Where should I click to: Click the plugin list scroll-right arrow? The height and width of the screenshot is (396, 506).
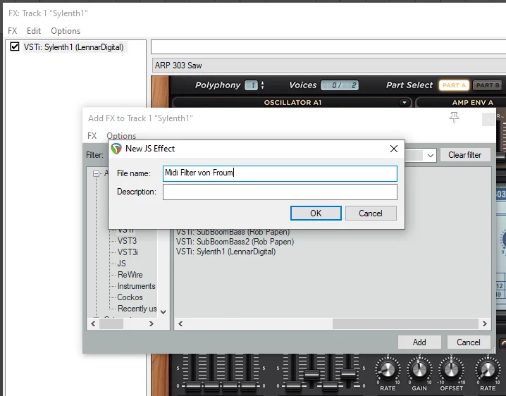coord(484,323)
